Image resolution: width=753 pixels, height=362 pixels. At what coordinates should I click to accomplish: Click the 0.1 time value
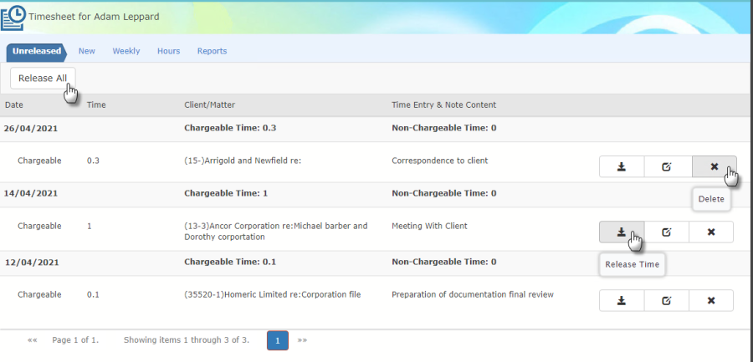click(x=93, y=294)
